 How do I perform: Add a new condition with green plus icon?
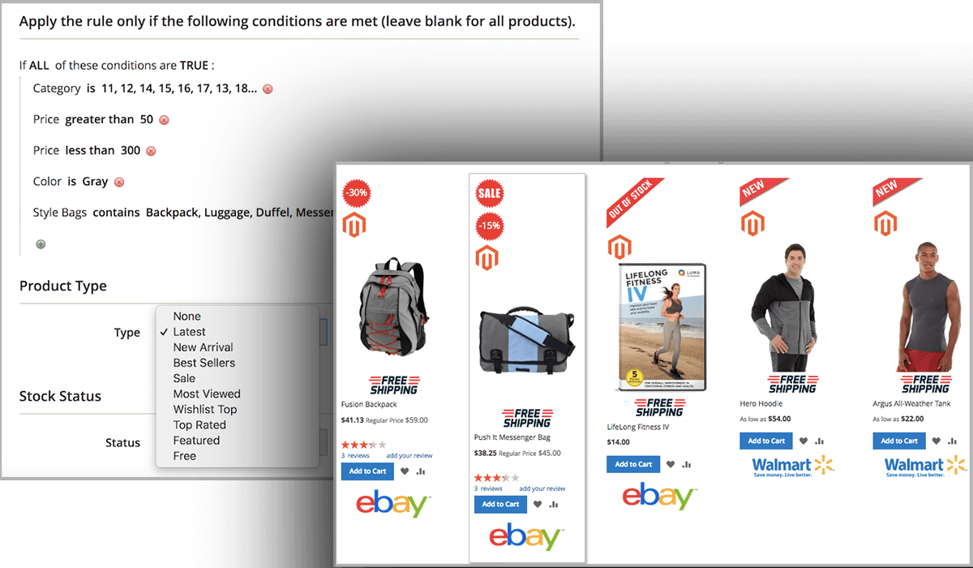tap(41, 243)
